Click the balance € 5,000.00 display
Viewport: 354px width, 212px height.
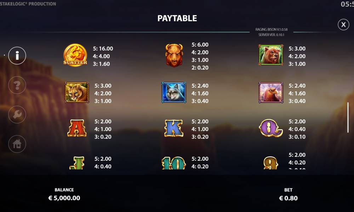(x=64, y=198)
